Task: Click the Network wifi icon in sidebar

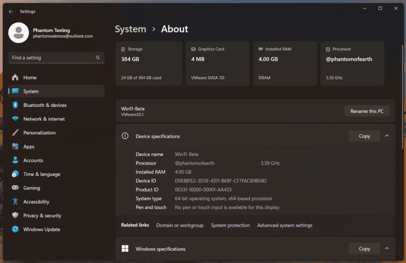Action: (15, 119)
